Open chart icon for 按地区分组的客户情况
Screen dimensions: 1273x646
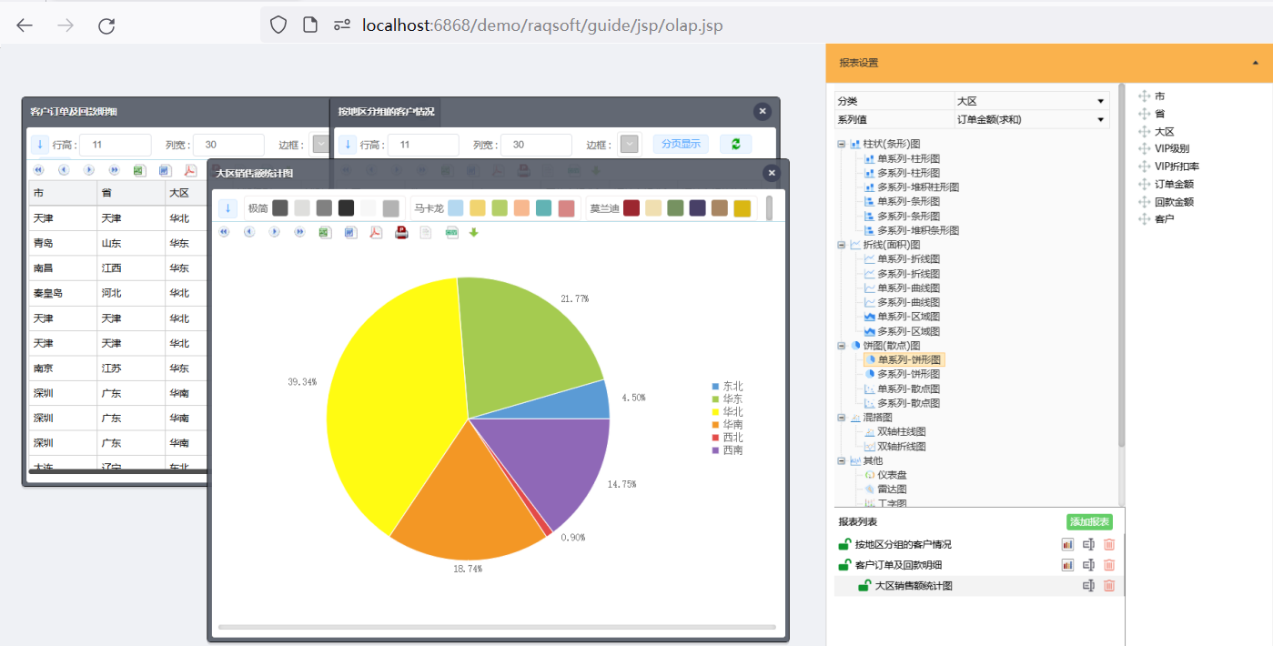(1067, 544)
